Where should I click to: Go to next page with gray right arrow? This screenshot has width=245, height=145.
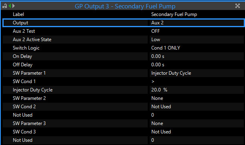[14, 6]
